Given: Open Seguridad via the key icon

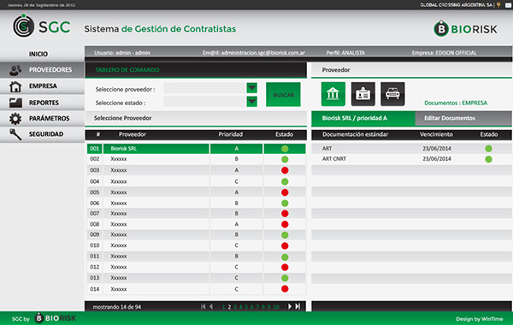Looking at the screenshot, I should 15,134.
